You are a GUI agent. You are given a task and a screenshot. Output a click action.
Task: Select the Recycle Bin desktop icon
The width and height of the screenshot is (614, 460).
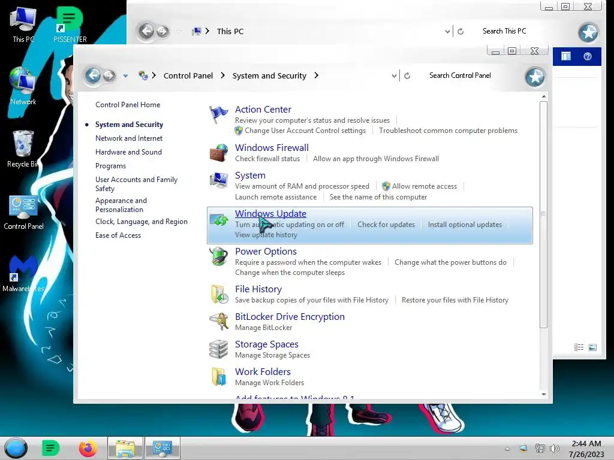pos(23,149)
